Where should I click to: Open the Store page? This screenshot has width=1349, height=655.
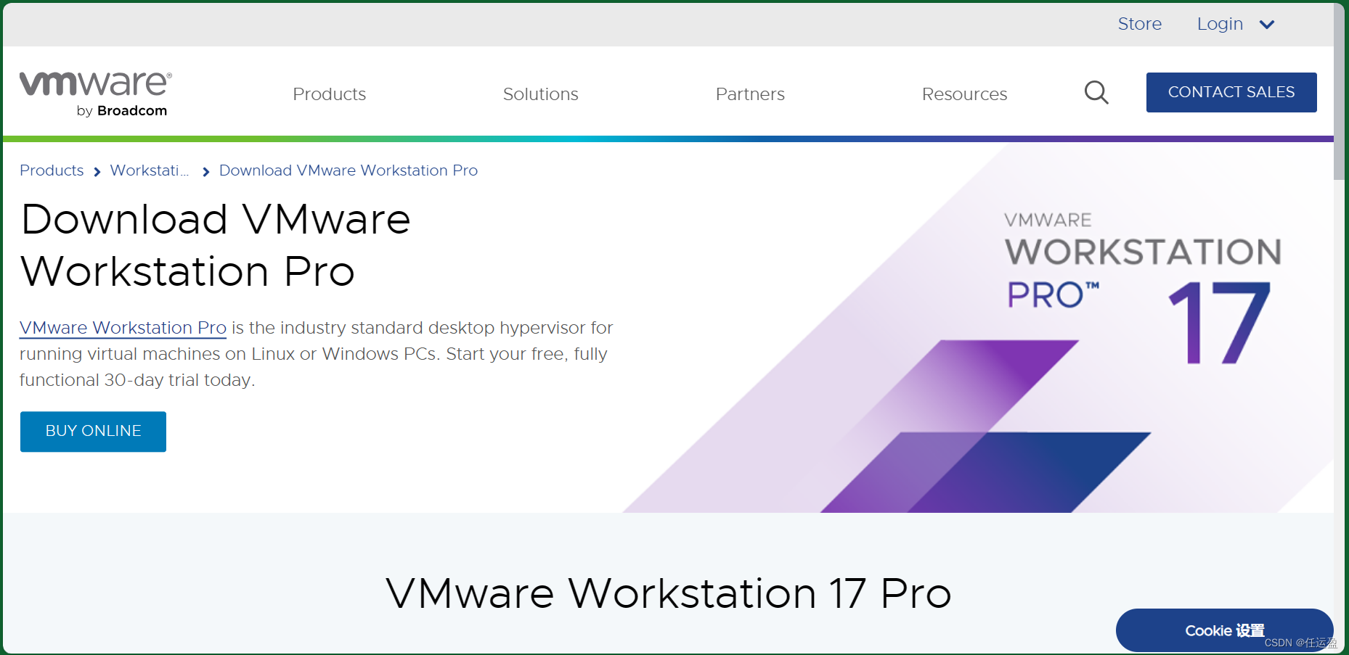[x=1139, y=24]
